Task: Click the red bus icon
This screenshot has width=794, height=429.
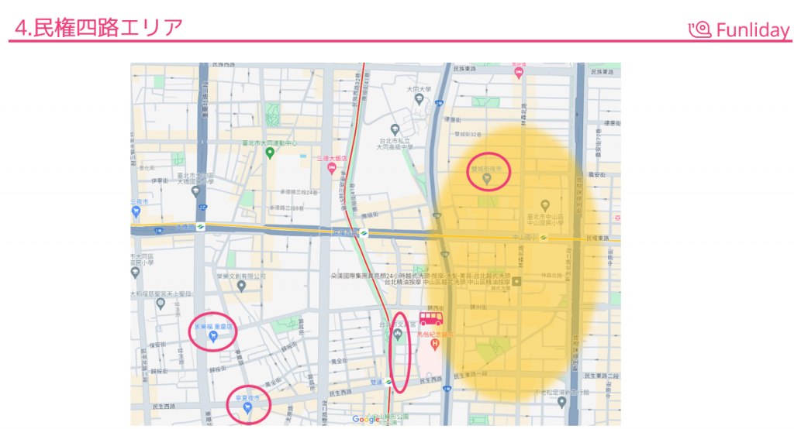Action: 431,319
